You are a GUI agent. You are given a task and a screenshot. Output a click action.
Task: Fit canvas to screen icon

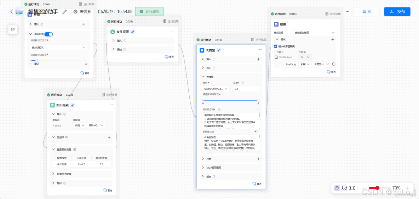tap(352, 188)
